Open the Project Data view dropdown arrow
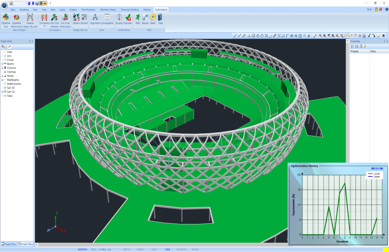This screenshot has height=252, width=389. (6, 47)
